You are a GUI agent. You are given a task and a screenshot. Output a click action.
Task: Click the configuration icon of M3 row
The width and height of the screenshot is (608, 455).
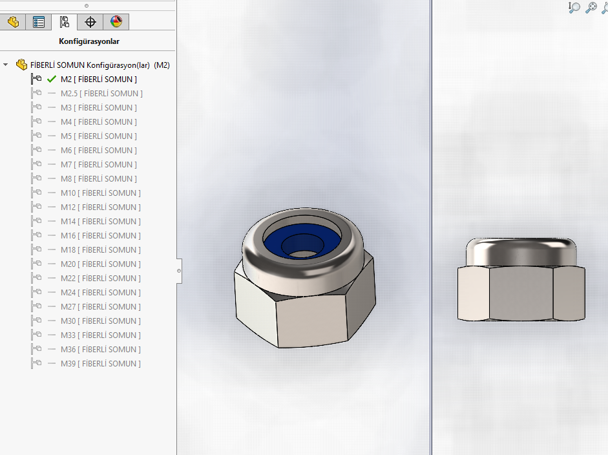tap(36, 107)
